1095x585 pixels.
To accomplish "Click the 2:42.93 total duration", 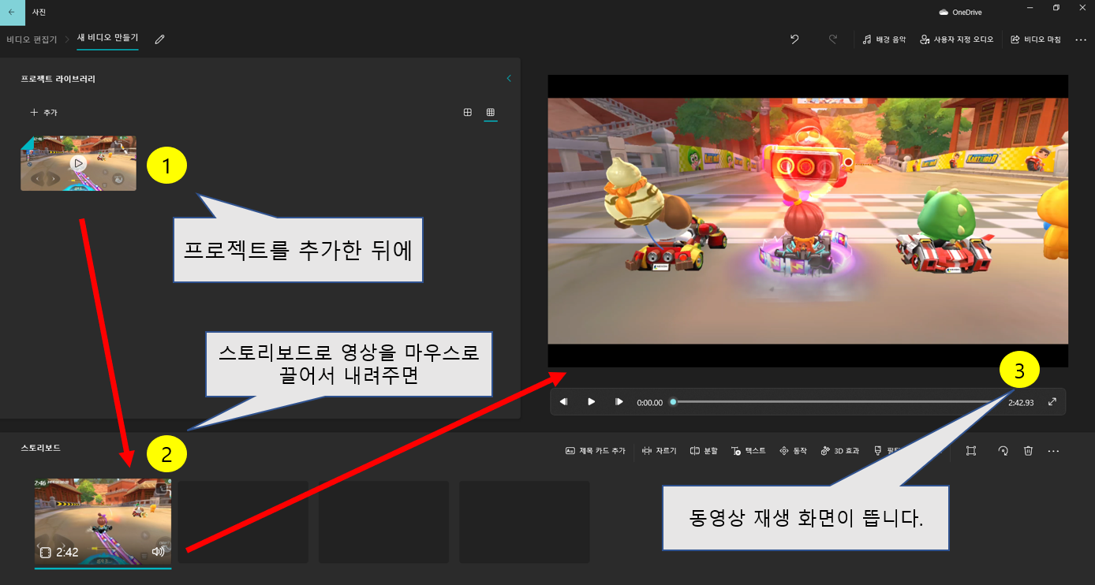I will click(1021, 403).
